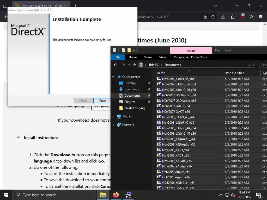The height and width of the screenshot is (200, 267).
Task: Select file Oct2005_xinput_x86
Action: [x=176, y=177]
